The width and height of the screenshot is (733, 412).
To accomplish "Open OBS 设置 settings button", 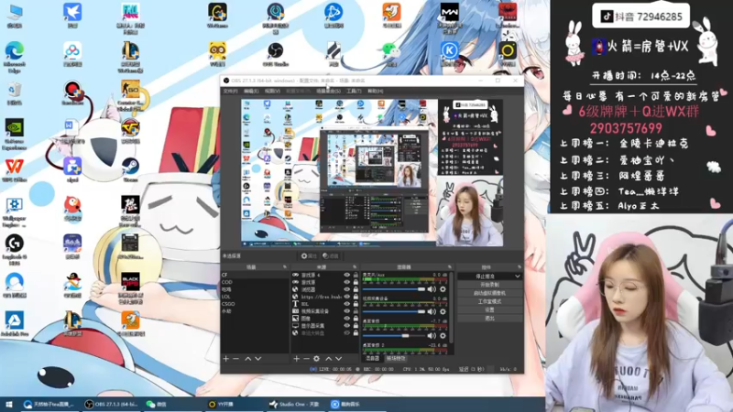I will (489, 310).
